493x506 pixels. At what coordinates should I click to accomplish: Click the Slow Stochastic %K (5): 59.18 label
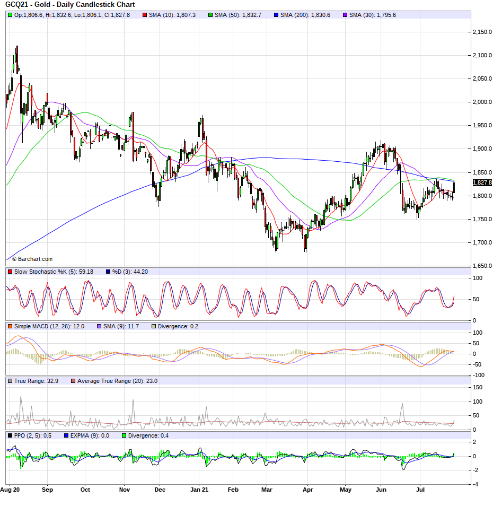pyautogui.click(x=54, y=272)
